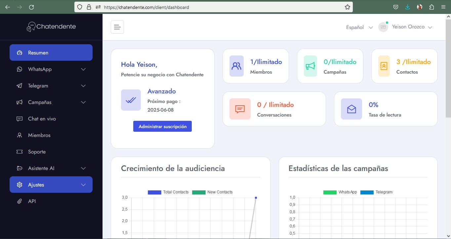Click the site permissions icon in address bar
This screenshot has height=239, width=451.
pos(98,7)
